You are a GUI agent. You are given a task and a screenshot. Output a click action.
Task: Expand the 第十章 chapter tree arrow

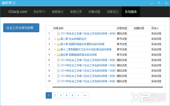click(55, 44)
